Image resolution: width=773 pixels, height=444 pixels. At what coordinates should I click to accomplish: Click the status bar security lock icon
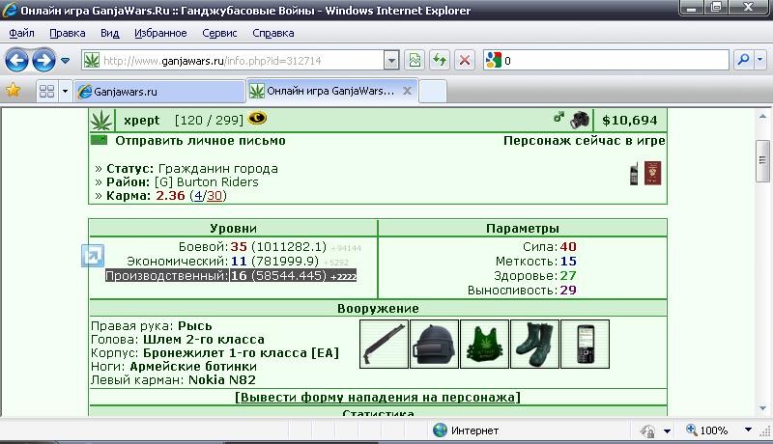[x=647, y=431]
